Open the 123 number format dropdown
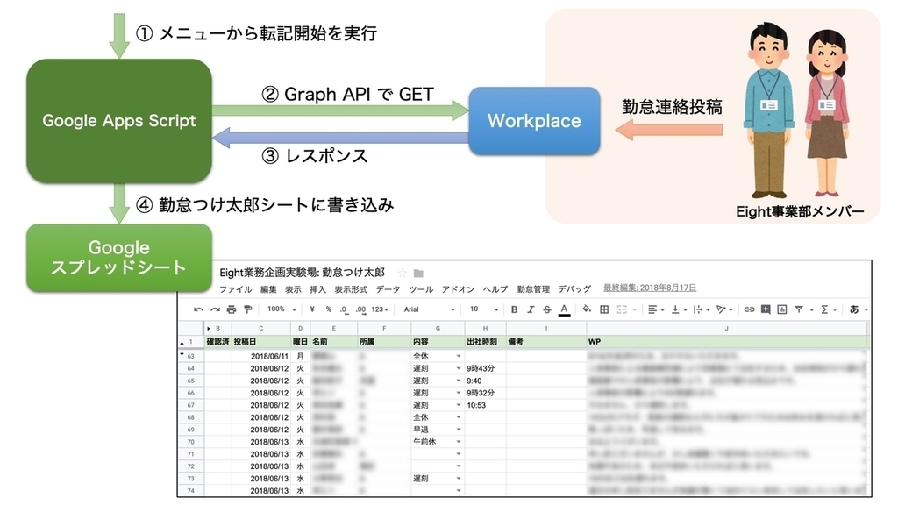This screenshot has width=898, height=505. pos(380,309)
